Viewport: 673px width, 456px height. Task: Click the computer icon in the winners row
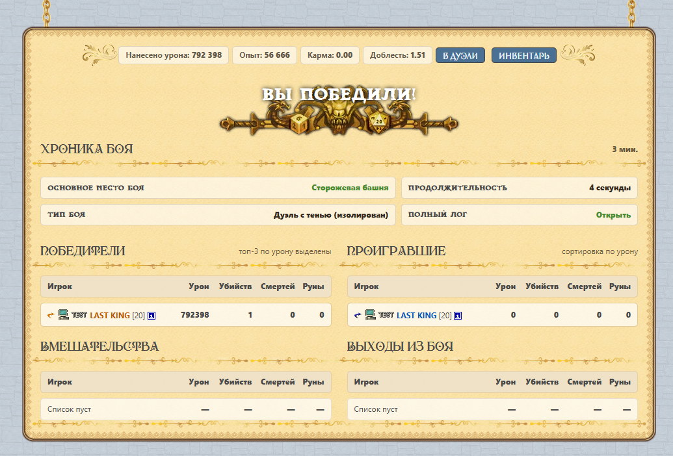click(64, 314)
